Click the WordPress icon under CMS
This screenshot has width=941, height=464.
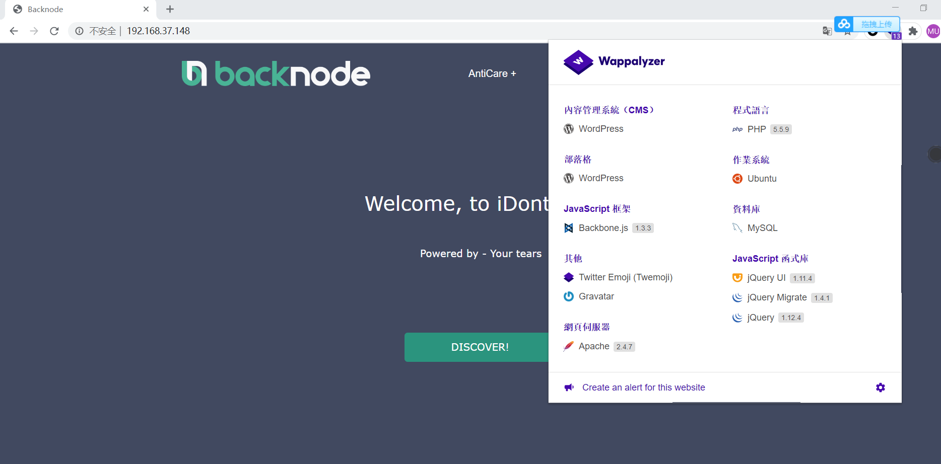click(569, 129)
